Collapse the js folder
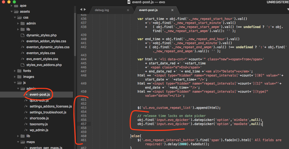Image resolution: width=289 pixels, height=149 pixels. [15, 83]
